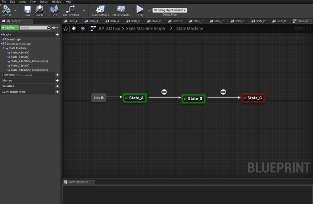Viewport: 313px width, 204px height.
Task: Bookmark graph with star icon
Action: click(66, 29)
